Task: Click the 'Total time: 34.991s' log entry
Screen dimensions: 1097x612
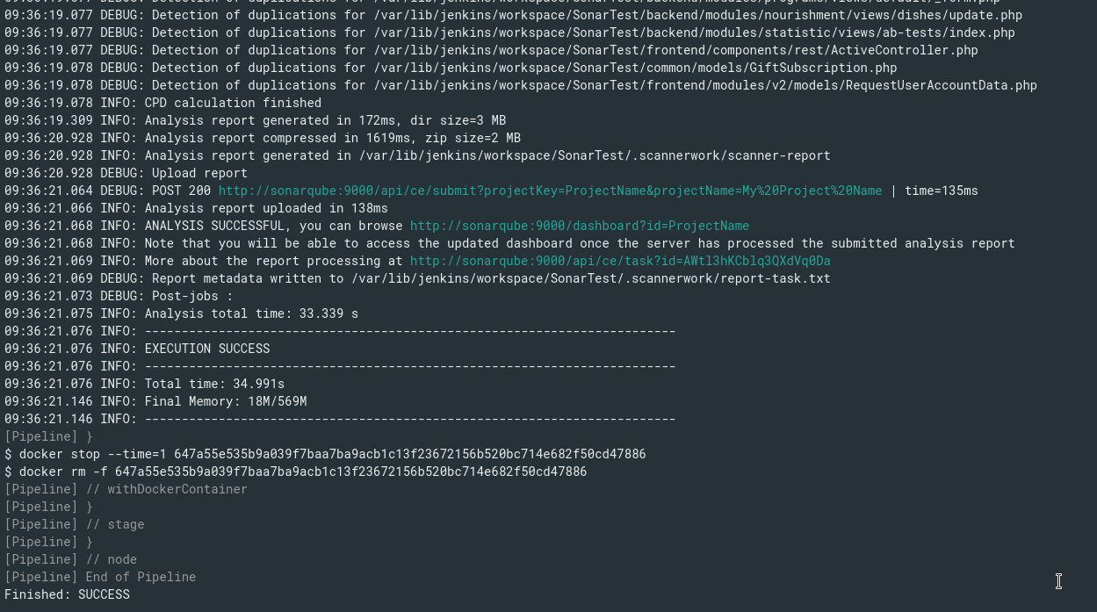Action: [214, 384]
